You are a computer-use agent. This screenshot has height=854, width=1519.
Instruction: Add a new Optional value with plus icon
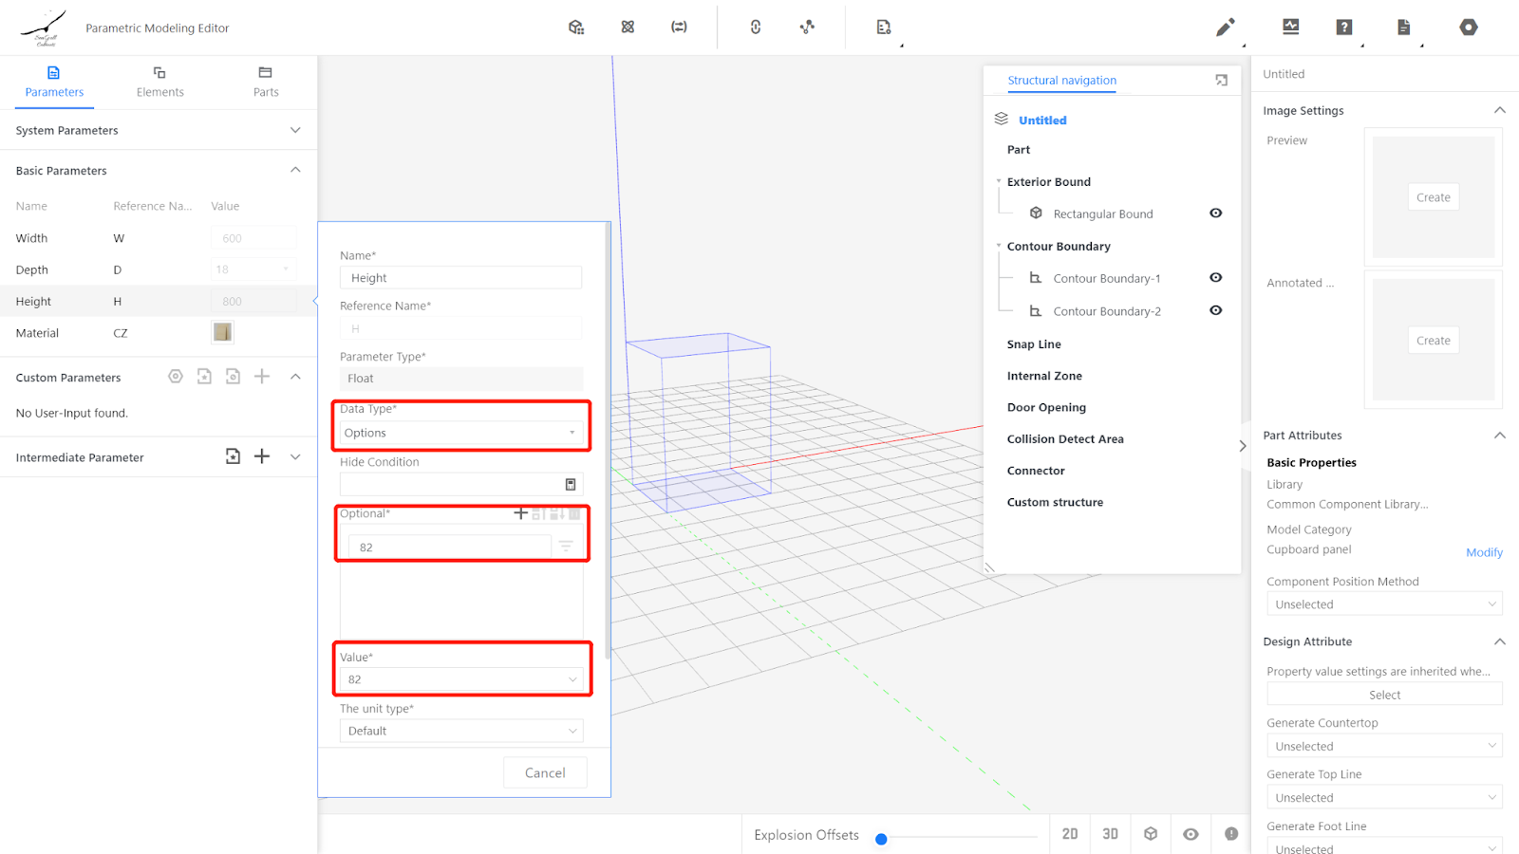click(x=520, y=513)
